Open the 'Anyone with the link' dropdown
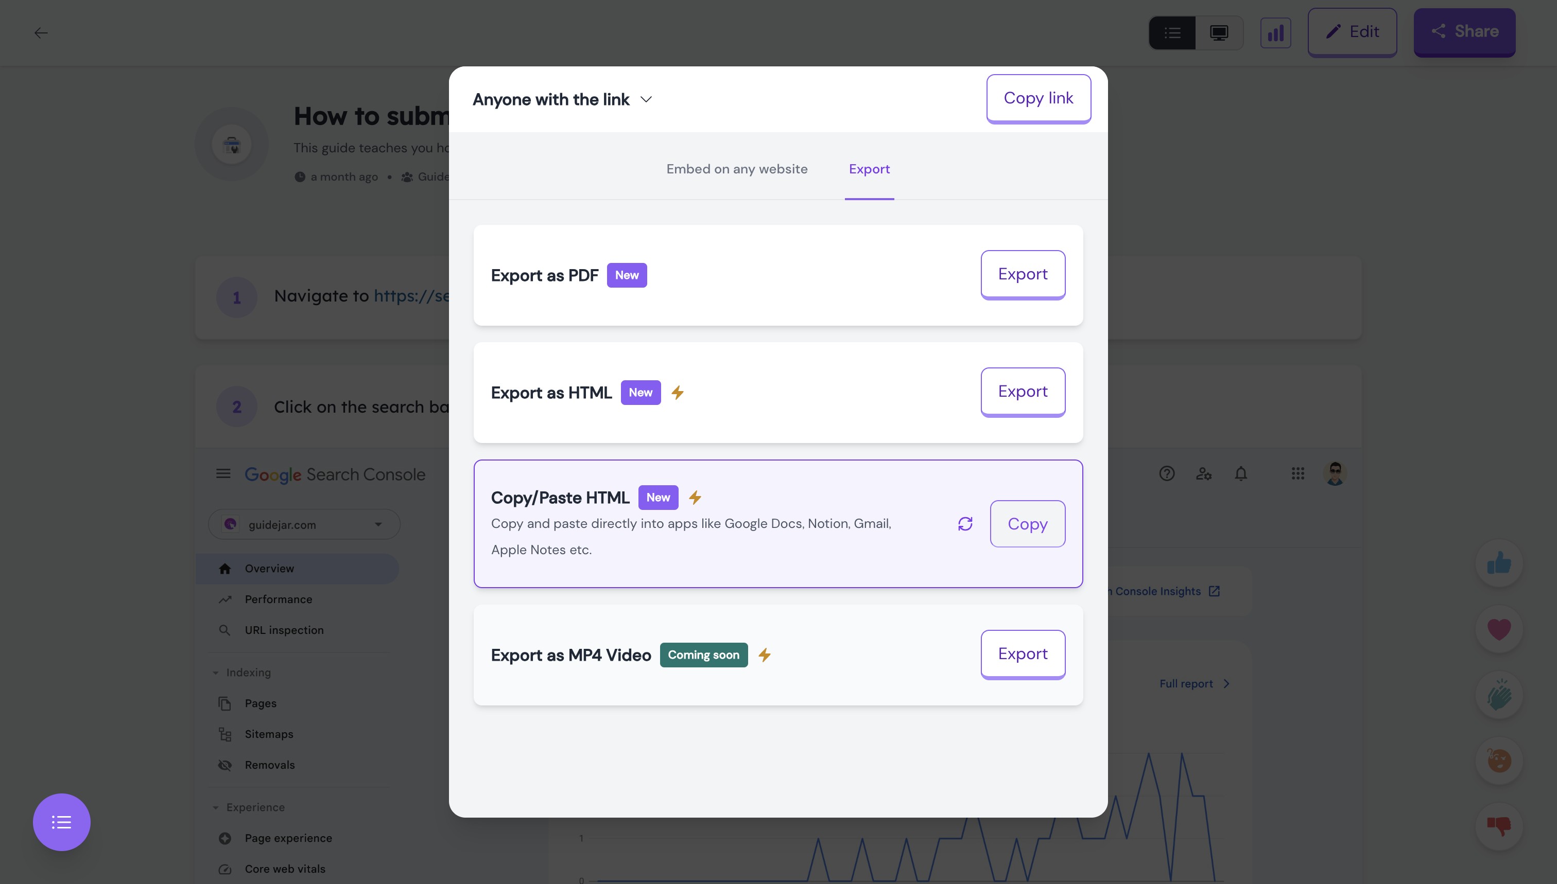1557x884 pixels. coord(562,99)
